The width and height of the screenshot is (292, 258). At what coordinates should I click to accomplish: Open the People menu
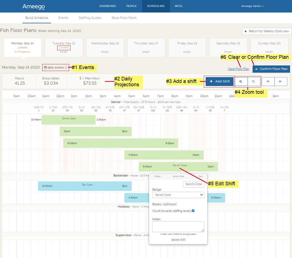(131, 6)
